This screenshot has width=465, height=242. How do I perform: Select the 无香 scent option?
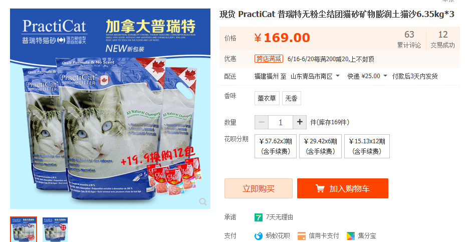click(291, 98)
